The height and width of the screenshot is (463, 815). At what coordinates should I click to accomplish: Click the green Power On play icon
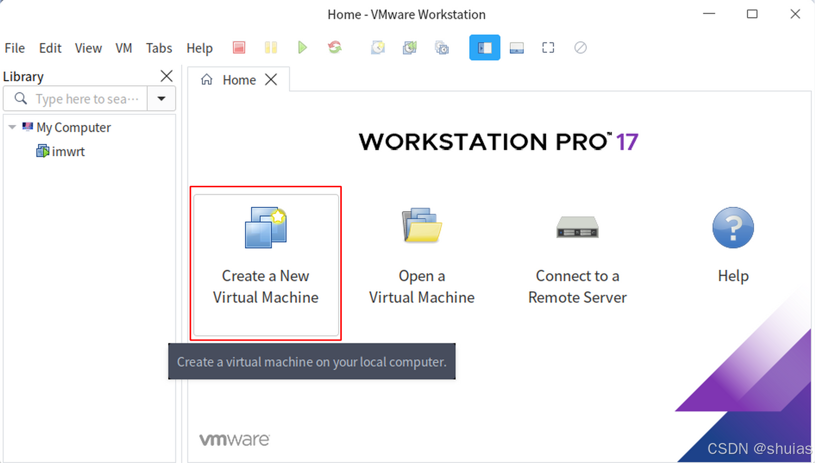[x=302, y=47]
